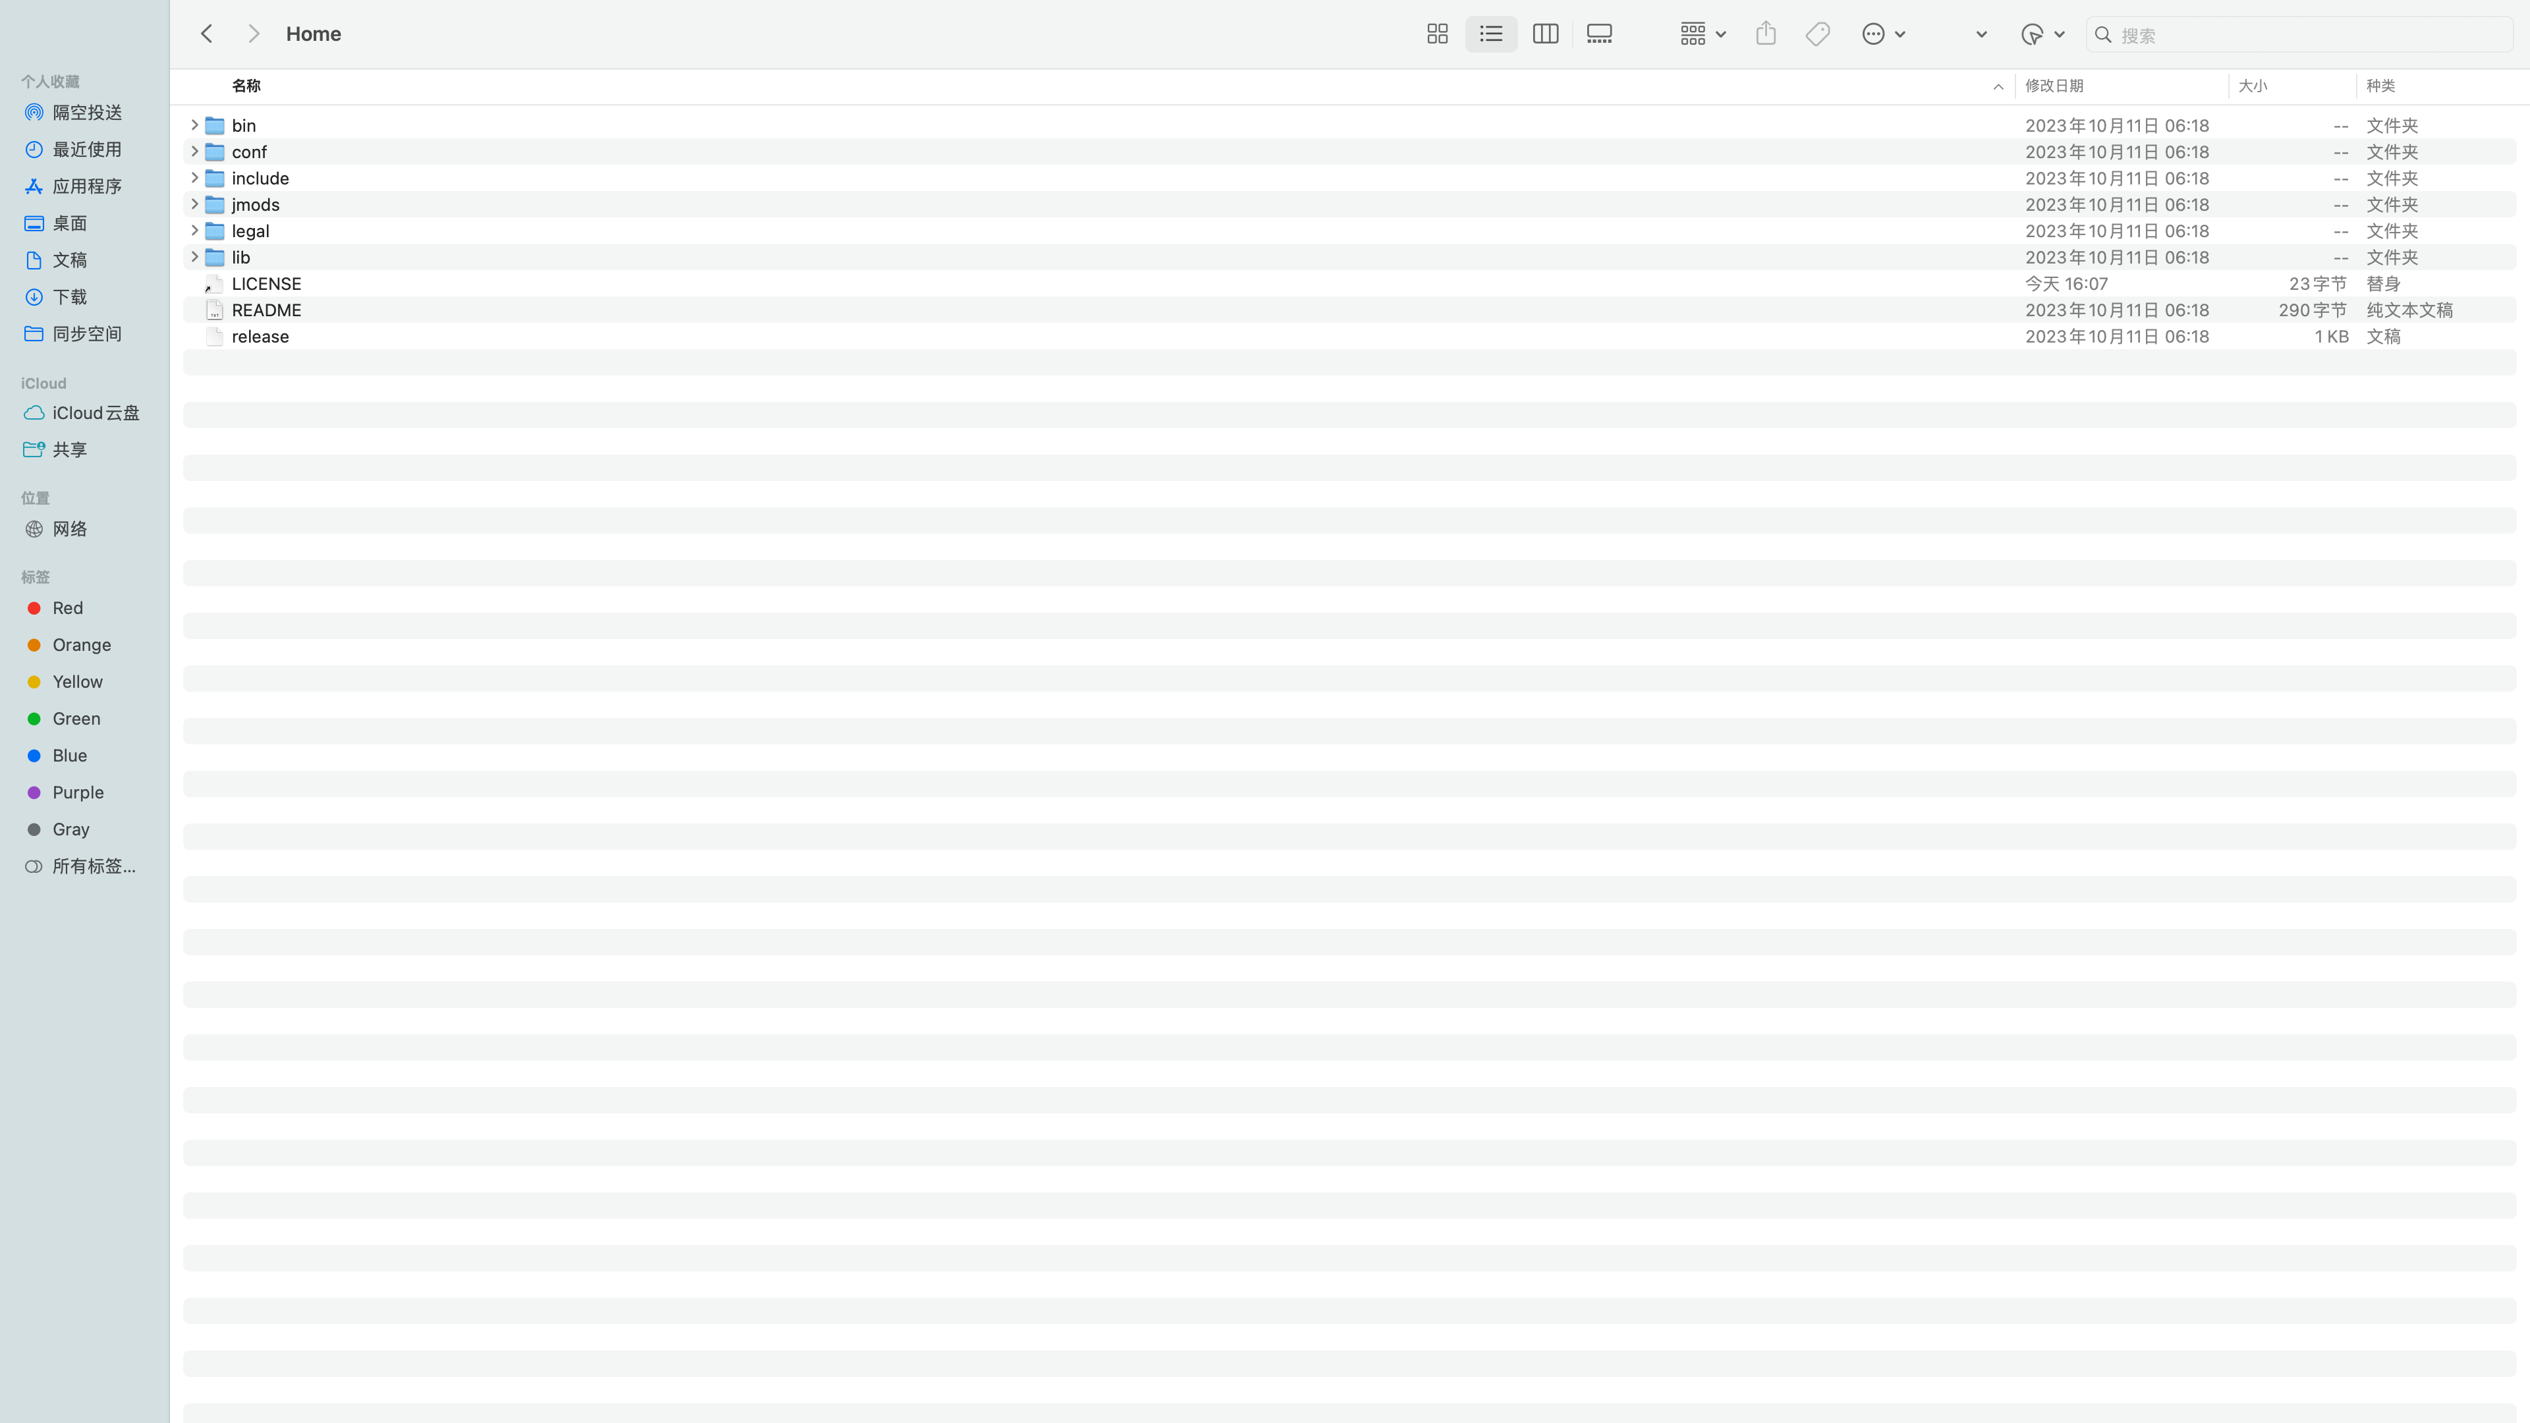Screen dimensions: 2530x1423
Task: Select the jmods folder icon
Action: pyautogui.click(x=215, y=206)
